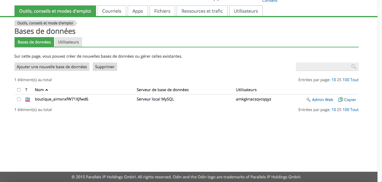Click the search magnifier icon
The height and width of the screenshot is (182, 382).
[354, 67]
